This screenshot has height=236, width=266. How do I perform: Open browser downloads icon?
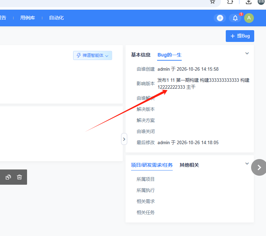pyautogui.click(x=249, y=2)
